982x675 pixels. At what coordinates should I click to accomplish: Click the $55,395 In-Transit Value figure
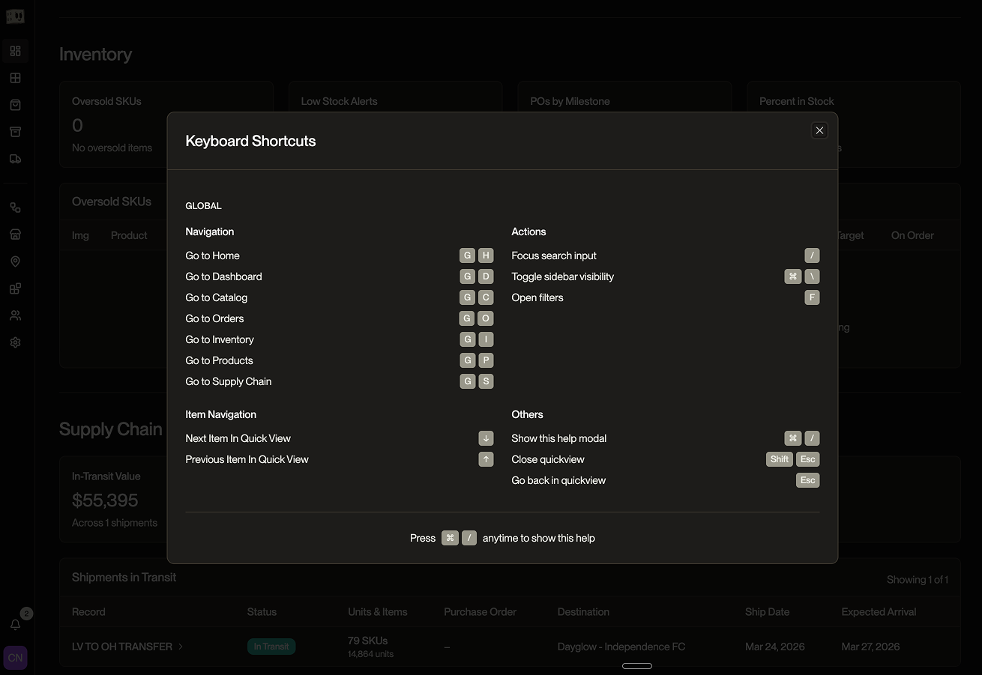click(105, 500)
